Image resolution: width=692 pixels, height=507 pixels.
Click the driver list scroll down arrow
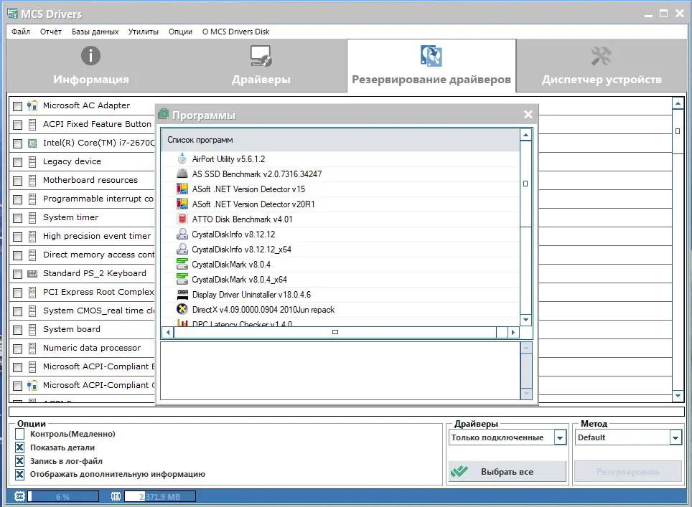coord(678,396)
